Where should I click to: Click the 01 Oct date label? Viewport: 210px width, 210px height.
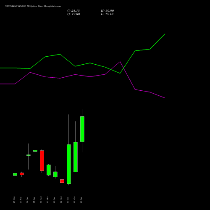coord(27,200)
